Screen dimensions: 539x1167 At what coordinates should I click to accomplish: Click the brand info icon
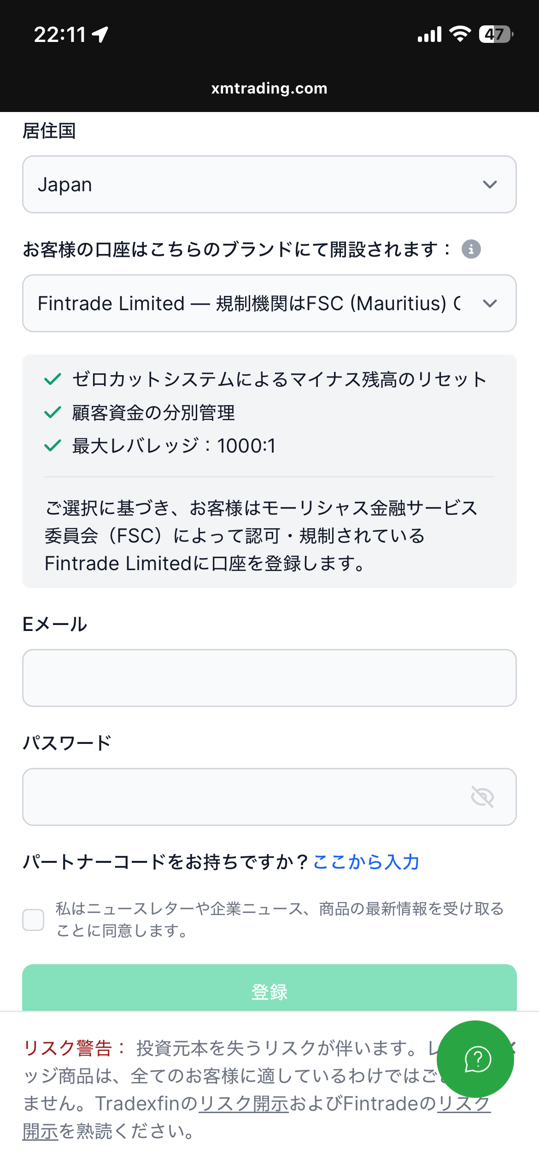click(x=471, y=249)
